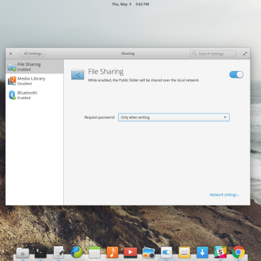Open the Terminal app in the dock

tap(40, 253)
